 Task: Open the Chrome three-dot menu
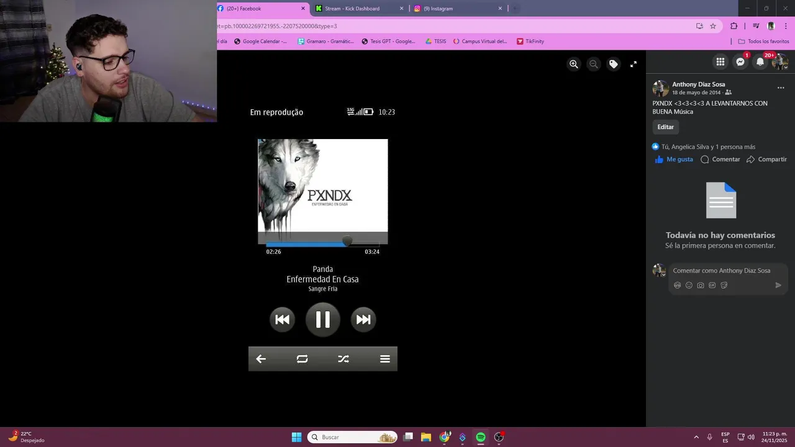point(786,26)
